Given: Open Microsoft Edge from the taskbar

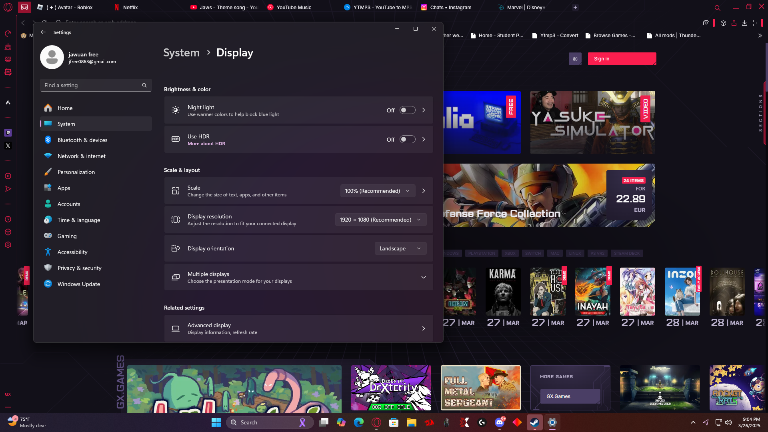Looking at the screenshot, I should [359, 422].
